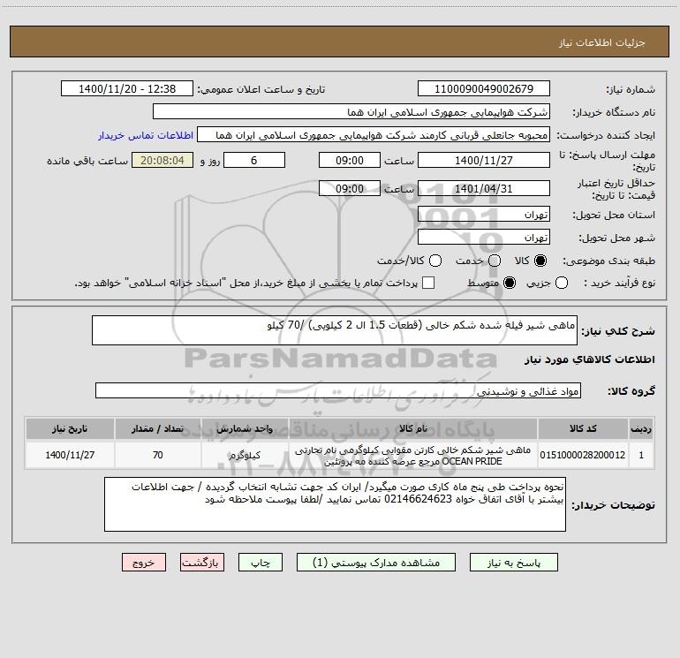Click the خروج exit button
Image resolution: width=680 pixels, height=658 pixels.
point(144,563)
